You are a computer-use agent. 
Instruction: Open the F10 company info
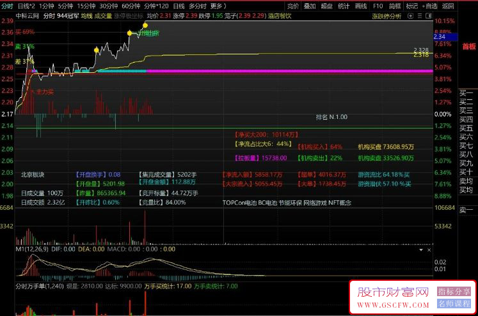pyautogui.click(x=378, y=6)
